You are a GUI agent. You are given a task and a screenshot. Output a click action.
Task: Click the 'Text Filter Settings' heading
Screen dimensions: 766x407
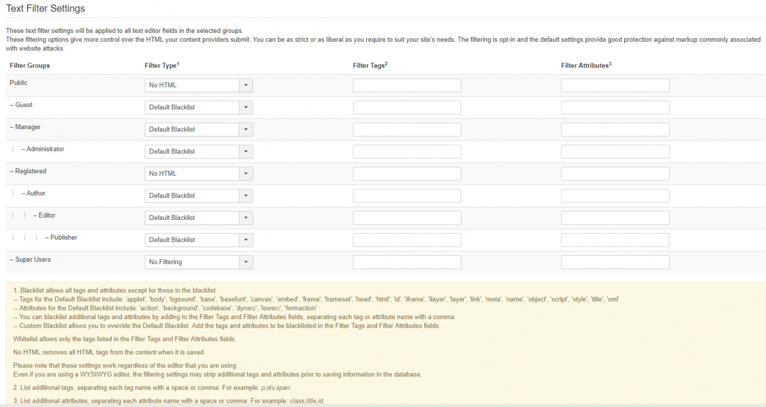click(x=45, y=8)
